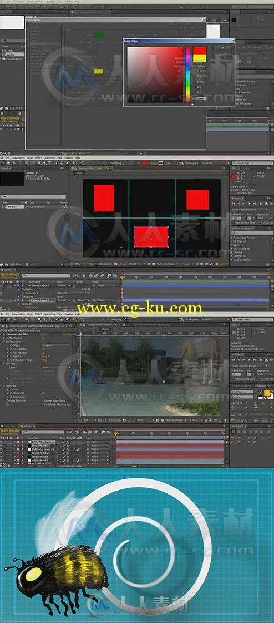Expand Rectangle 1 under Shape Layer 3
This screenshot has width=274, height=623.
pos(23,293)
